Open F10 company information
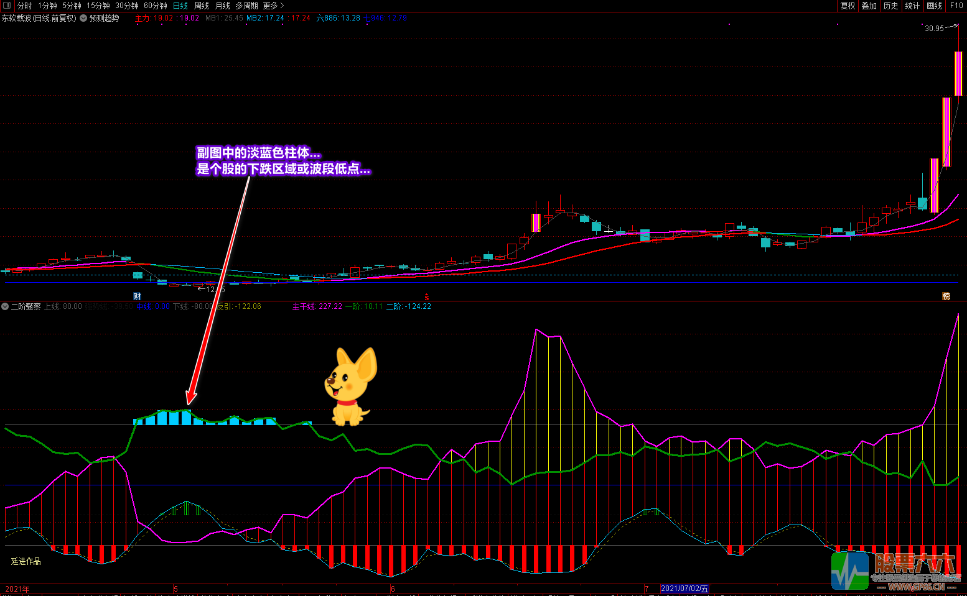Screen dimensions: 967x596 [x=956, y=6]
